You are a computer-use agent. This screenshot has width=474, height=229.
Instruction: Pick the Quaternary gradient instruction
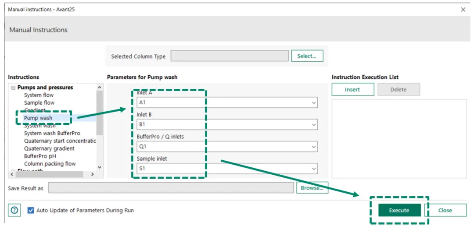49,148
